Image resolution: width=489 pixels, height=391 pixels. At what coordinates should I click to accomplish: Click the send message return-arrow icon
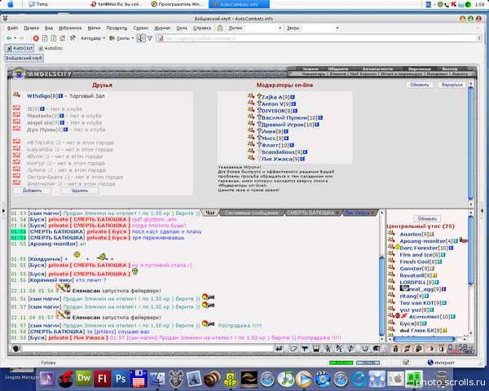coord(279,349)
